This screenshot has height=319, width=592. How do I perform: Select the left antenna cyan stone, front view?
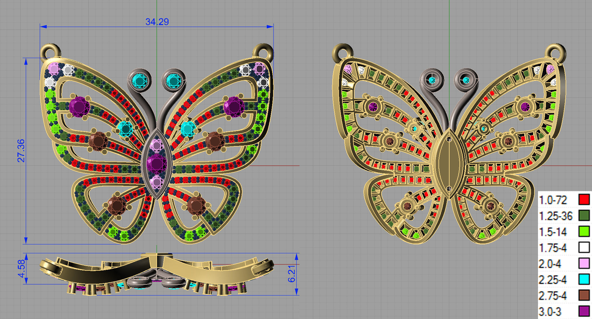pyautogui.click(x=140, y=81)
